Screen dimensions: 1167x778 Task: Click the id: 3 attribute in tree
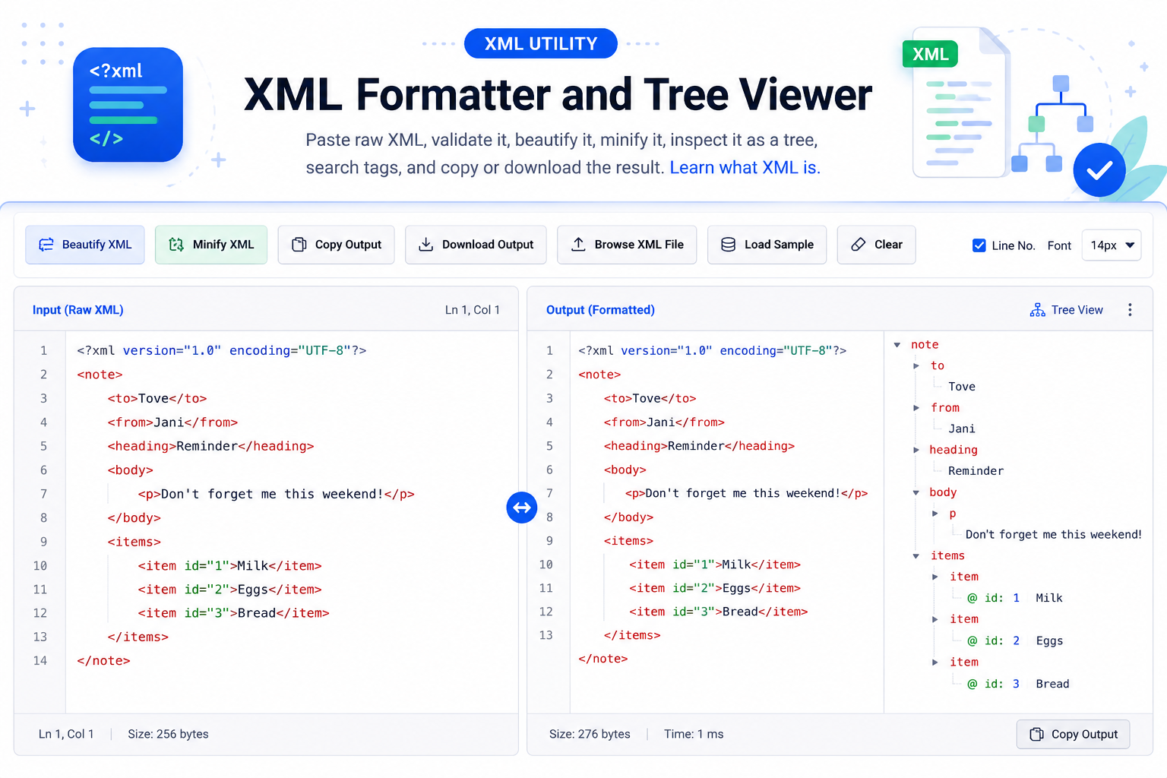pos(994,684)
